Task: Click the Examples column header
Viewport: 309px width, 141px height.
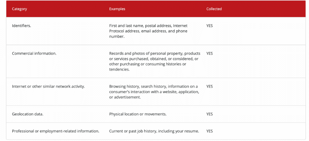Action: point(117,9)
